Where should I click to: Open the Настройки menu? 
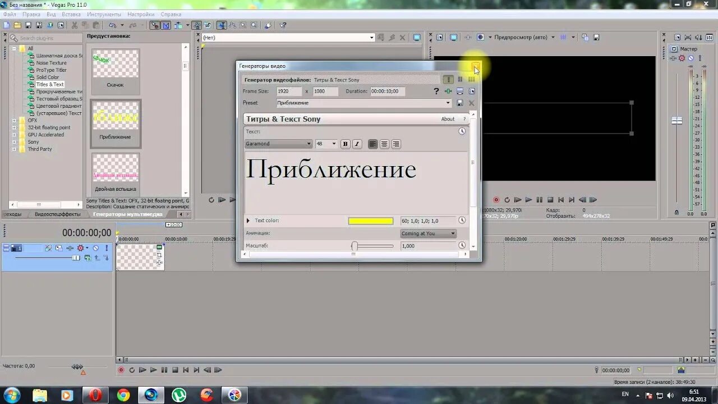pos(141,14)
